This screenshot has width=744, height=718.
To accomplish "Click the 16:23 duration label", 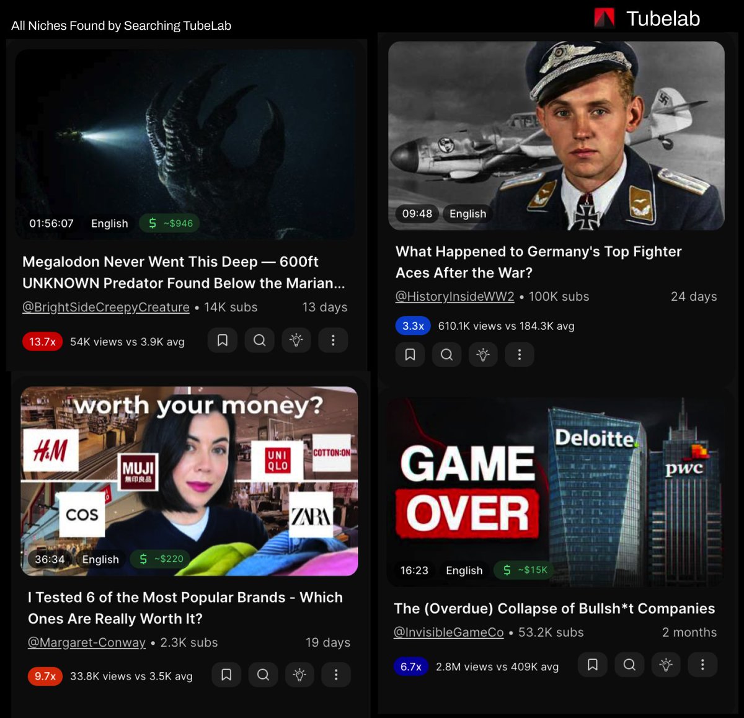I will [x=414, y=570].
